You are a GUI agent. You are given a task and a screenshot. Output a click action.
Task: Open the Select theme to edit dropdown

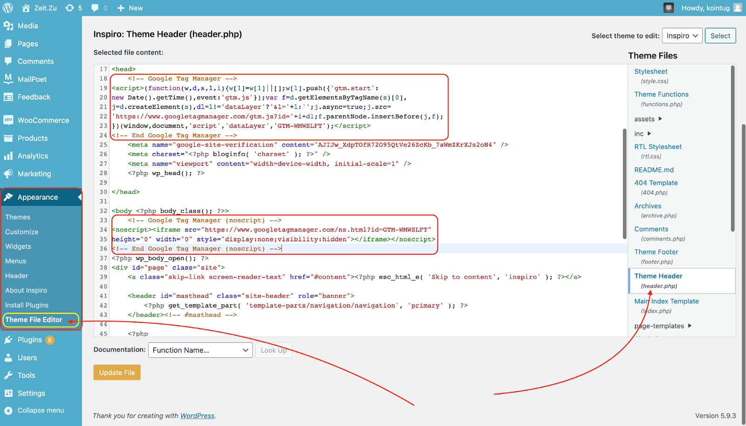682,36
